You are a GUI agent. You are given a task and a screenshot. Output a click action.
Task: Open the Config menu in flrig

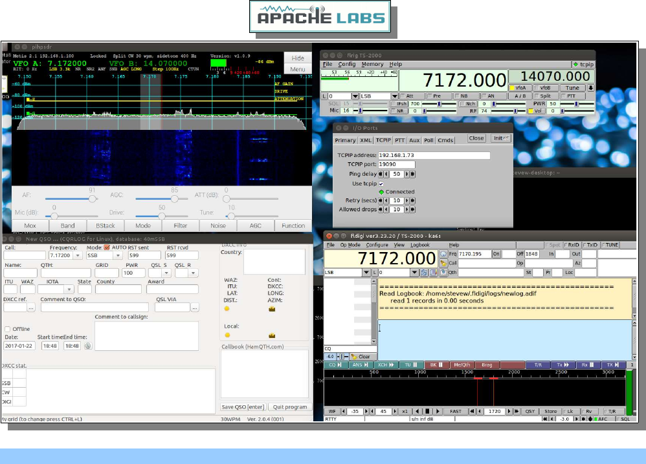(x=347, y=64)
